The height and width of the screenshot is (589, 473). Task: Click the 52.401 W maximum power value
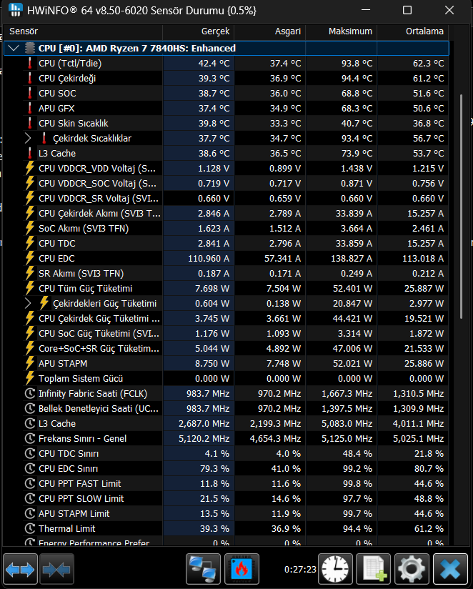(x=354, y=289)
